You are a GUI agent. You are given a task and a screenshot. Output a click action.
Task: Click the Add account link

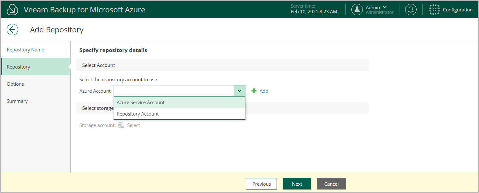point(264,91)
